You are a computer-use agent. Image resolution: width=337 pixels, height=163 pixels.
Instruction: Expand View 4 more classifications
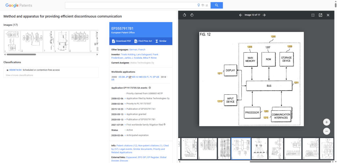tap(19, 75)
